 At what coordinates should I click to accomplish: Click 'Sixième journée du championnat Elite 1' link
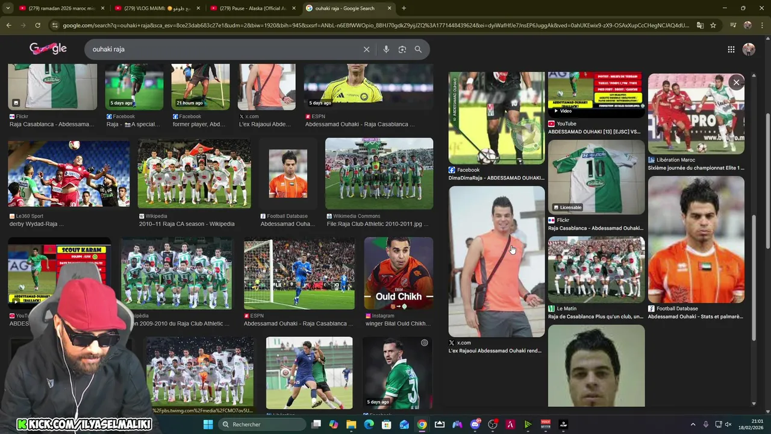696,168
